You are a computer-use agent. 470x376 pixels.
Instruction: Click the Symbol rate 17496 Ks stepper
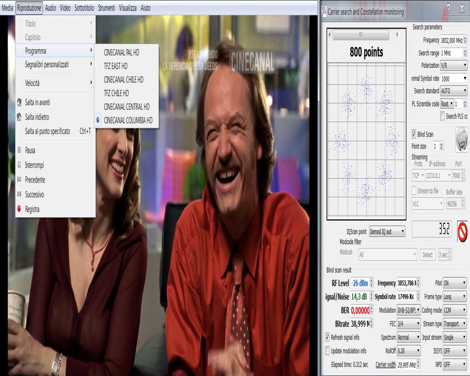click(418, 297)
